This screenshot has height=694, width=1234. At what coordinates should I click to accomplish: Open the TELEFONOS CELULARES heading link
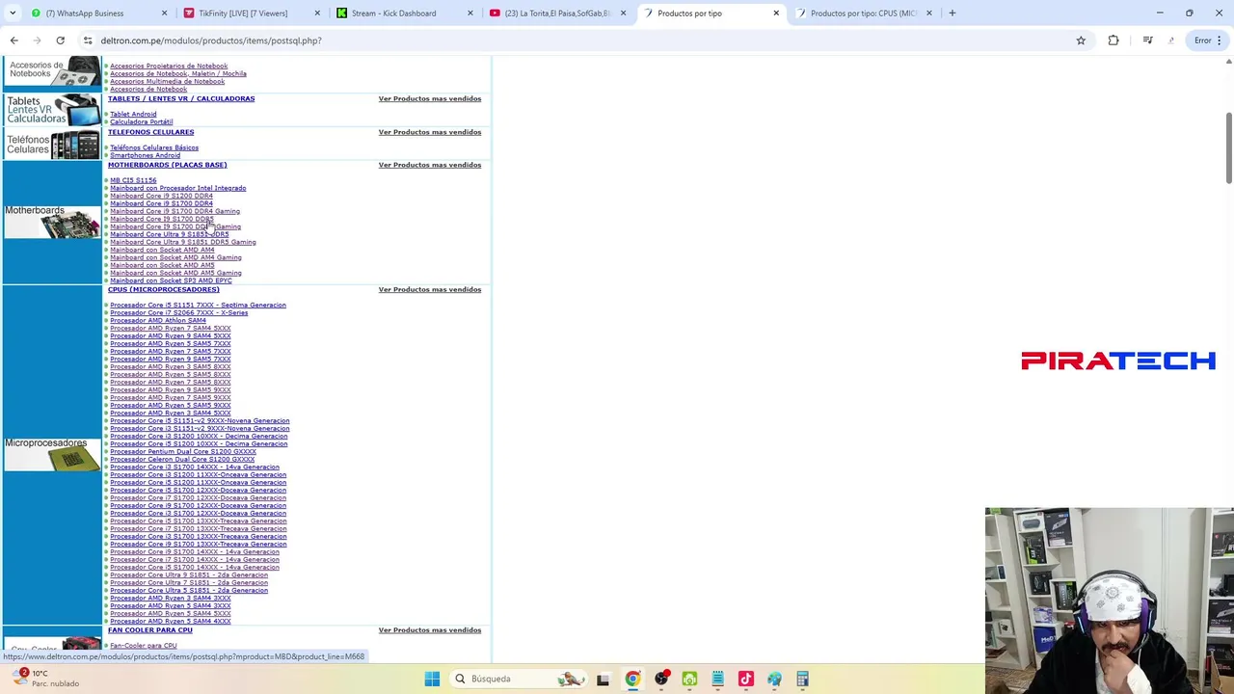tap(150, 132)
